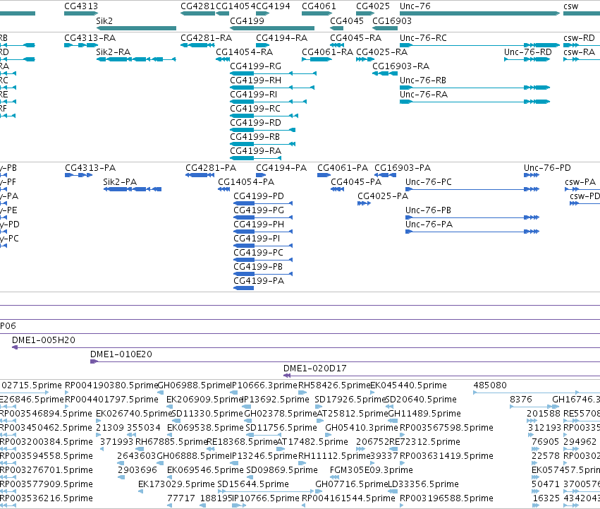Select BAC clone DME1-010E20
Image resolution: width=600 pixels, height=509 pixels.
click(121, 354)
